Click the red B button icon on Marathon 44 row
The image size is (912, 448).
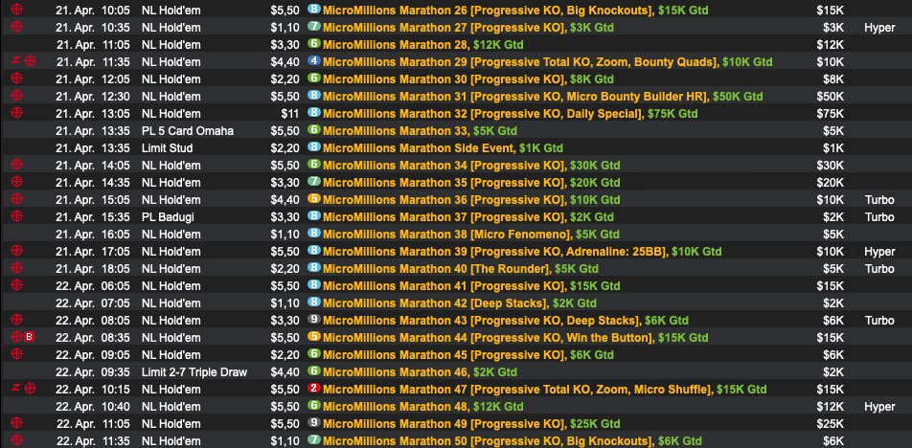(x=31, y=337)
